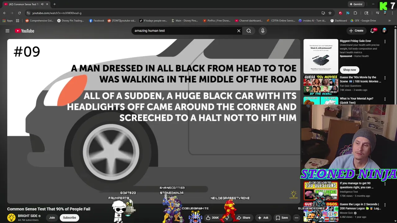
Task: Reload the current page
Action: point(19,13)
